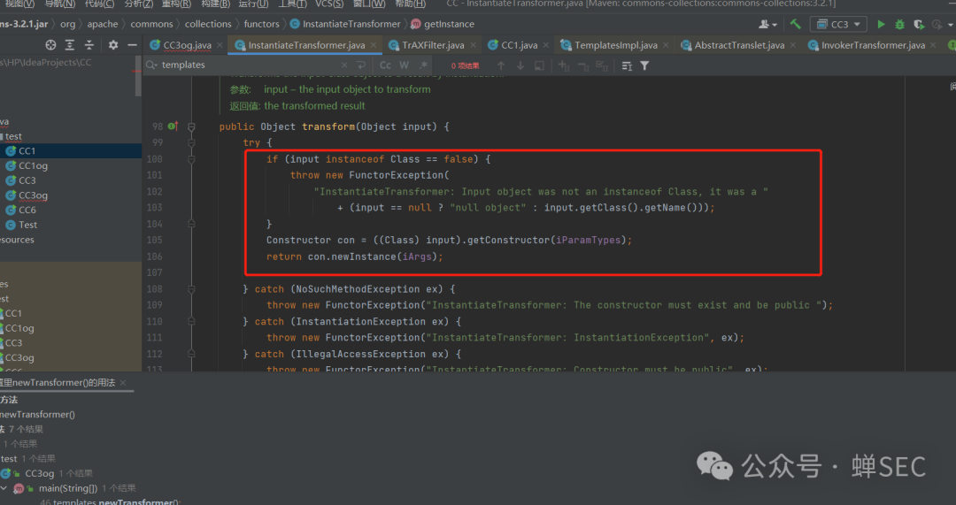Click the Build project hammer icon
Image resolution: width=956 pixels, height=505 pixels.
[x=796, y=24]
